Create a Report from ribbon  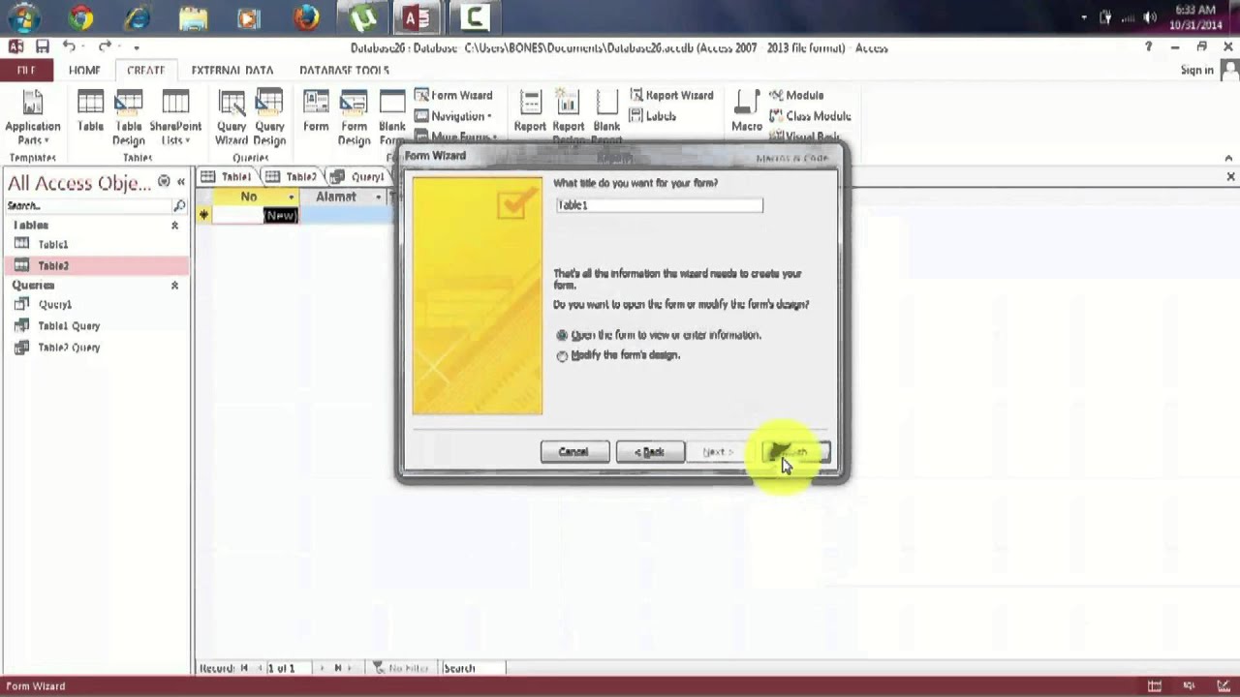tap(530, 112)
